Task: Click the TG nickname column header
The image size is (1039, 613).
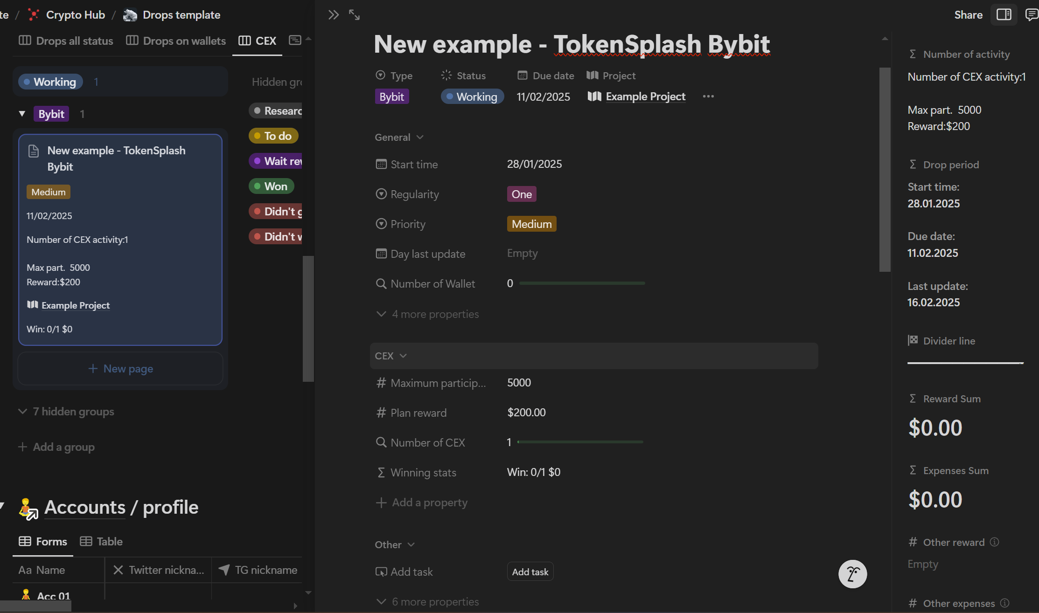Action: [258, 570]
